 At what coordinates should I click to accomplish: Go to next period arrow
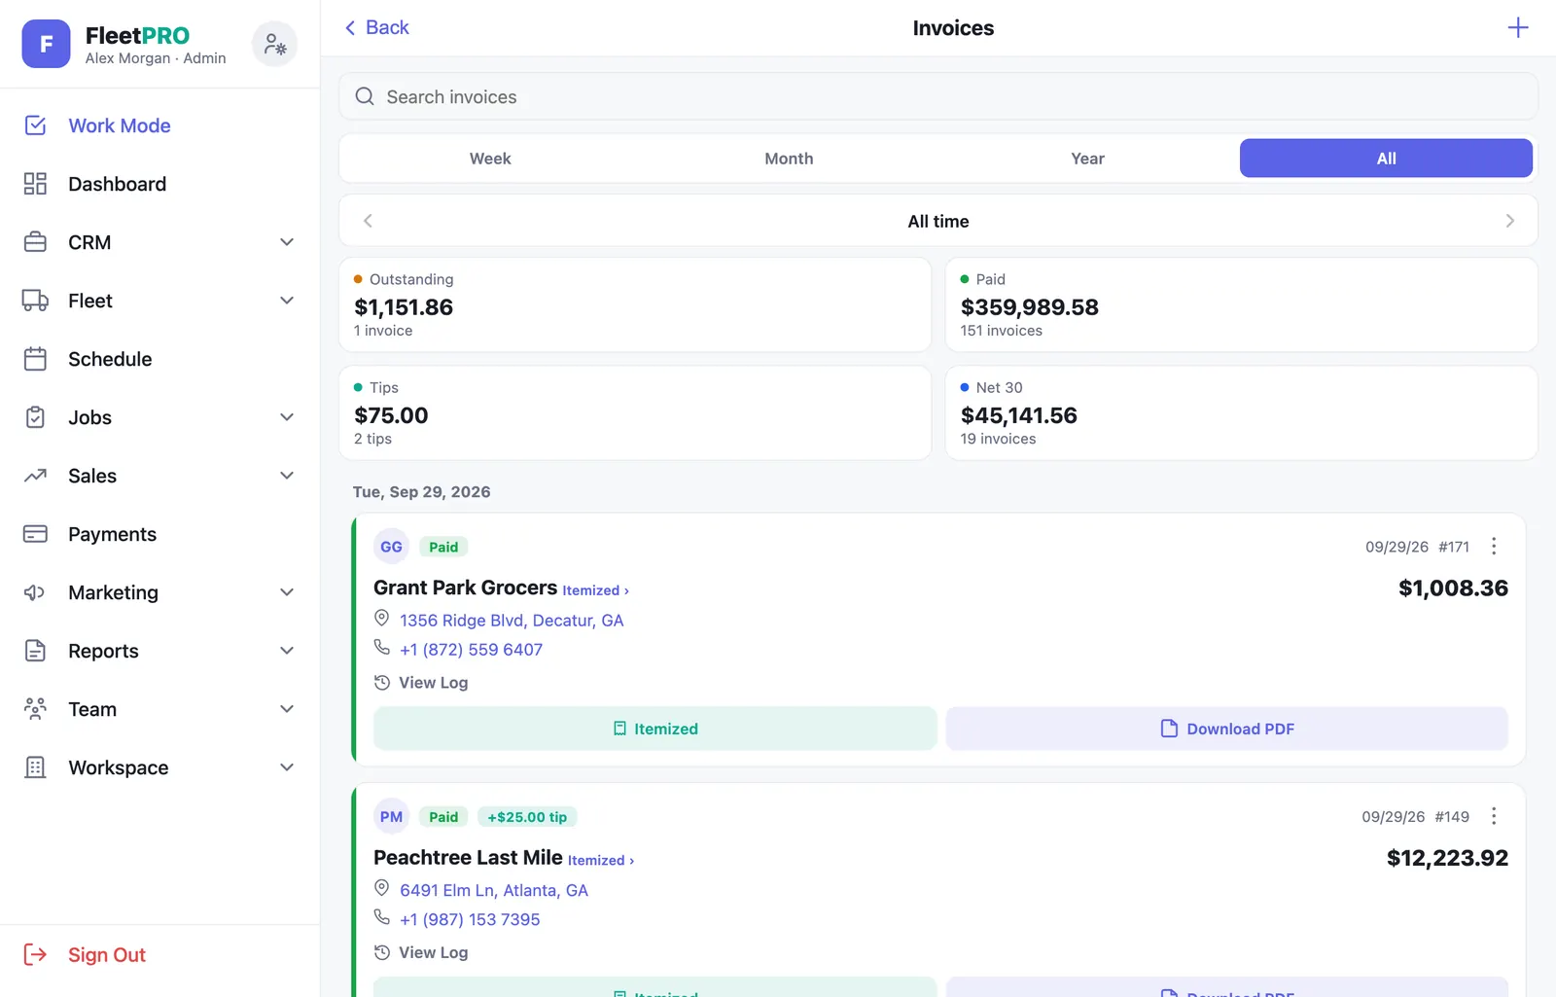(1509, 221)
